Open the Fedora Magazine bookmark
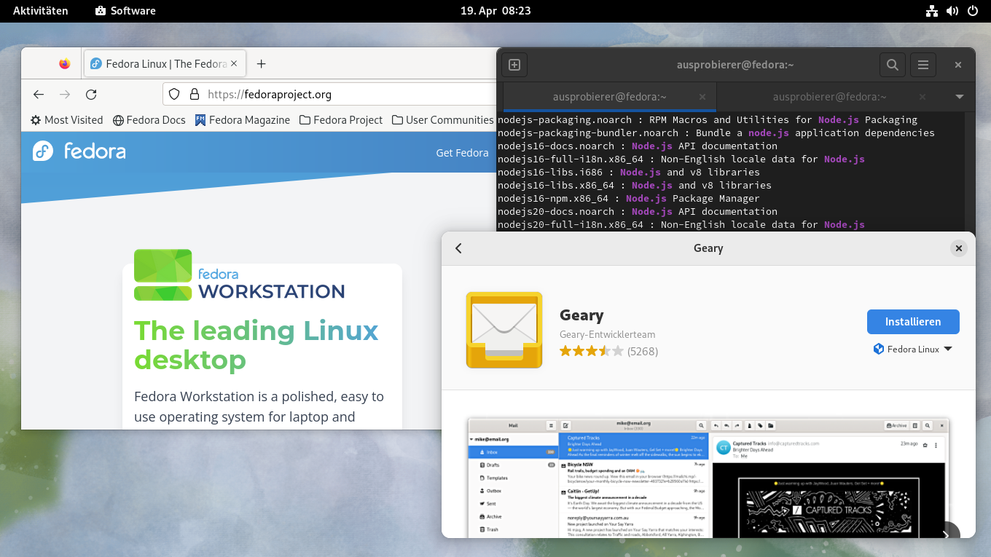Screen dimensions: 991x557 (x=243, y=120)
